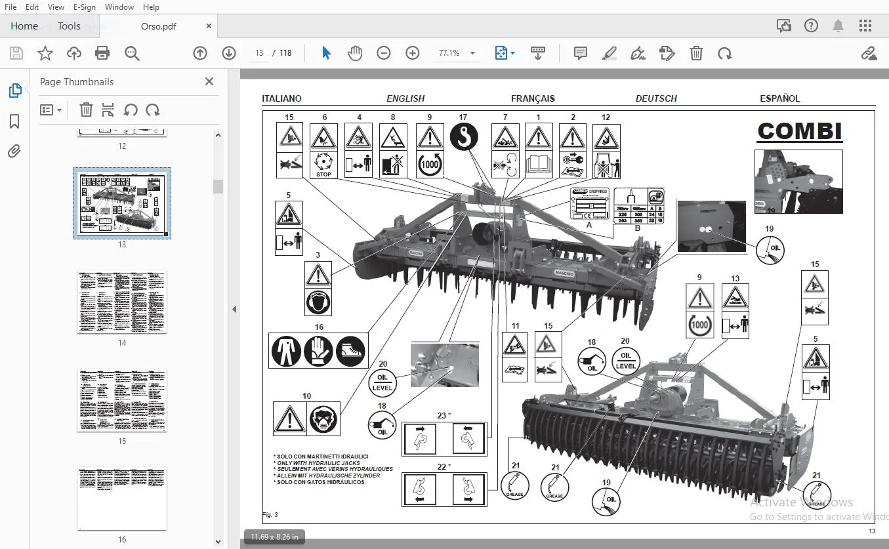Choose the arrow selection tool
889x549 pixels.
326,53
